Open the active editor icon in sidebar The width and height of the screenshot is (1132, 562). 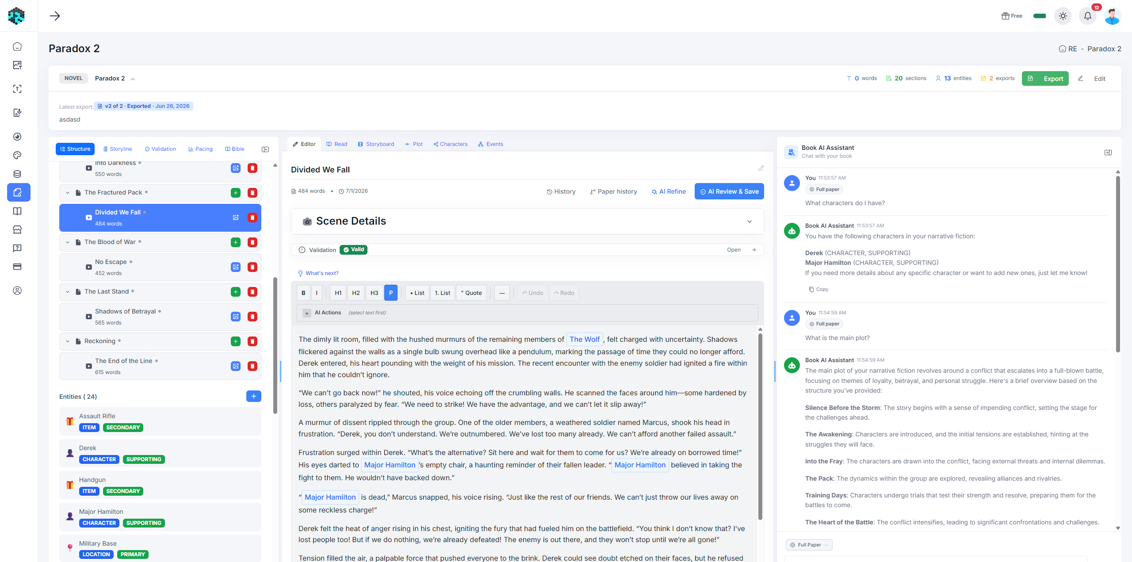(x=19, y=192)
